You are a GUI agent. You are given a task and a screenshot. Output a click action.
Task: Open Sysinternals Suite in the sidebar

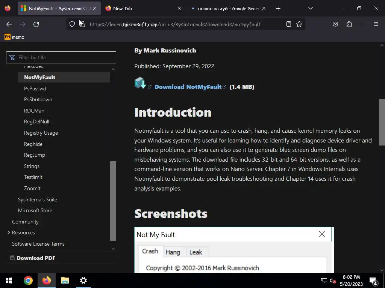pos(38,199)
